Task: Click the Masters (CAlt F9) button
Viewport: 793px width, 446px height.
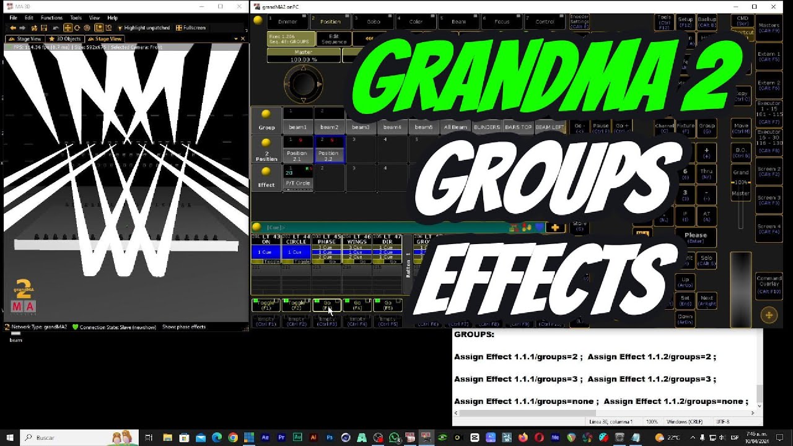Action: click(x=769, y=28)
